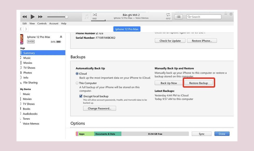Select Summary in the sidebar

pos(43,53)
